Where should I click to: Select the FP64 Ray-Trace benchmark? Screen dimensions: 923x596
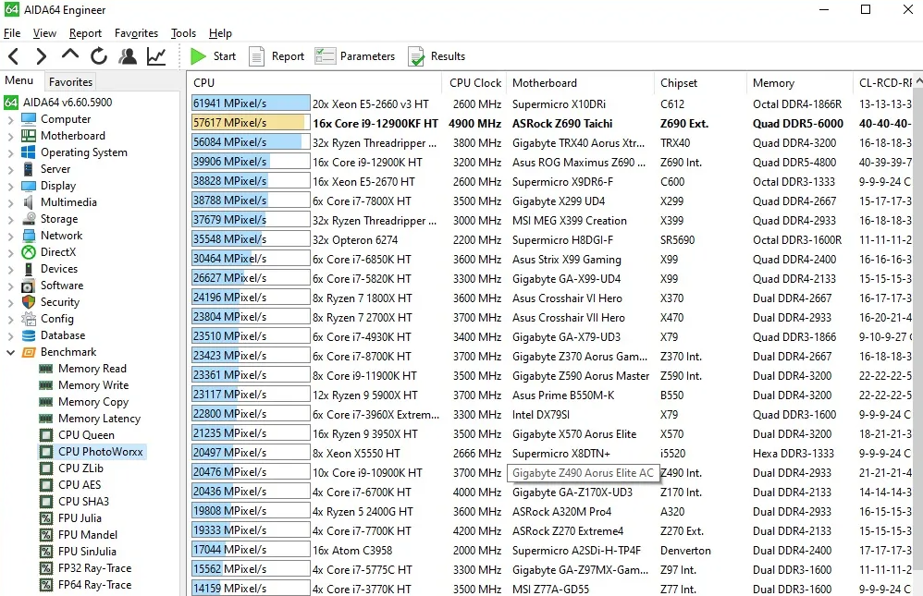click(x=94, y=585)
